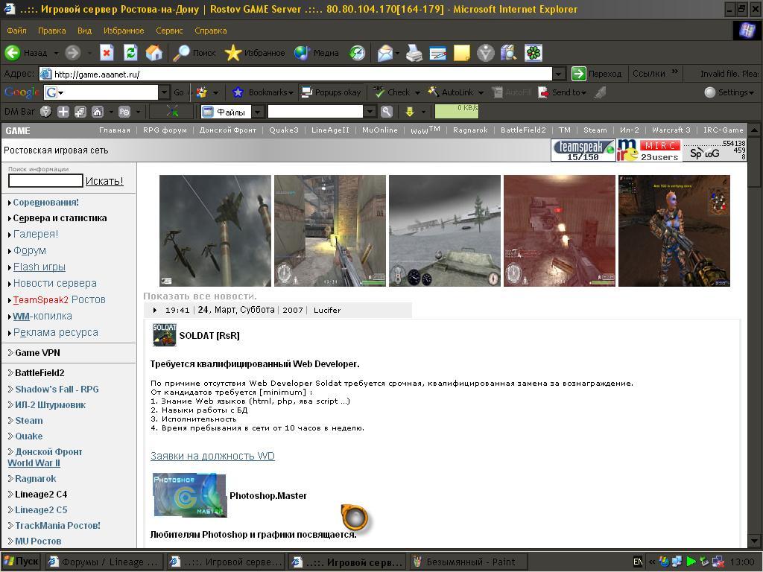Screen dimensions: 763x572
Task: Open the DM Bar search field dropdown arrow
Action: pyautogui.click(x=370, y=112)
